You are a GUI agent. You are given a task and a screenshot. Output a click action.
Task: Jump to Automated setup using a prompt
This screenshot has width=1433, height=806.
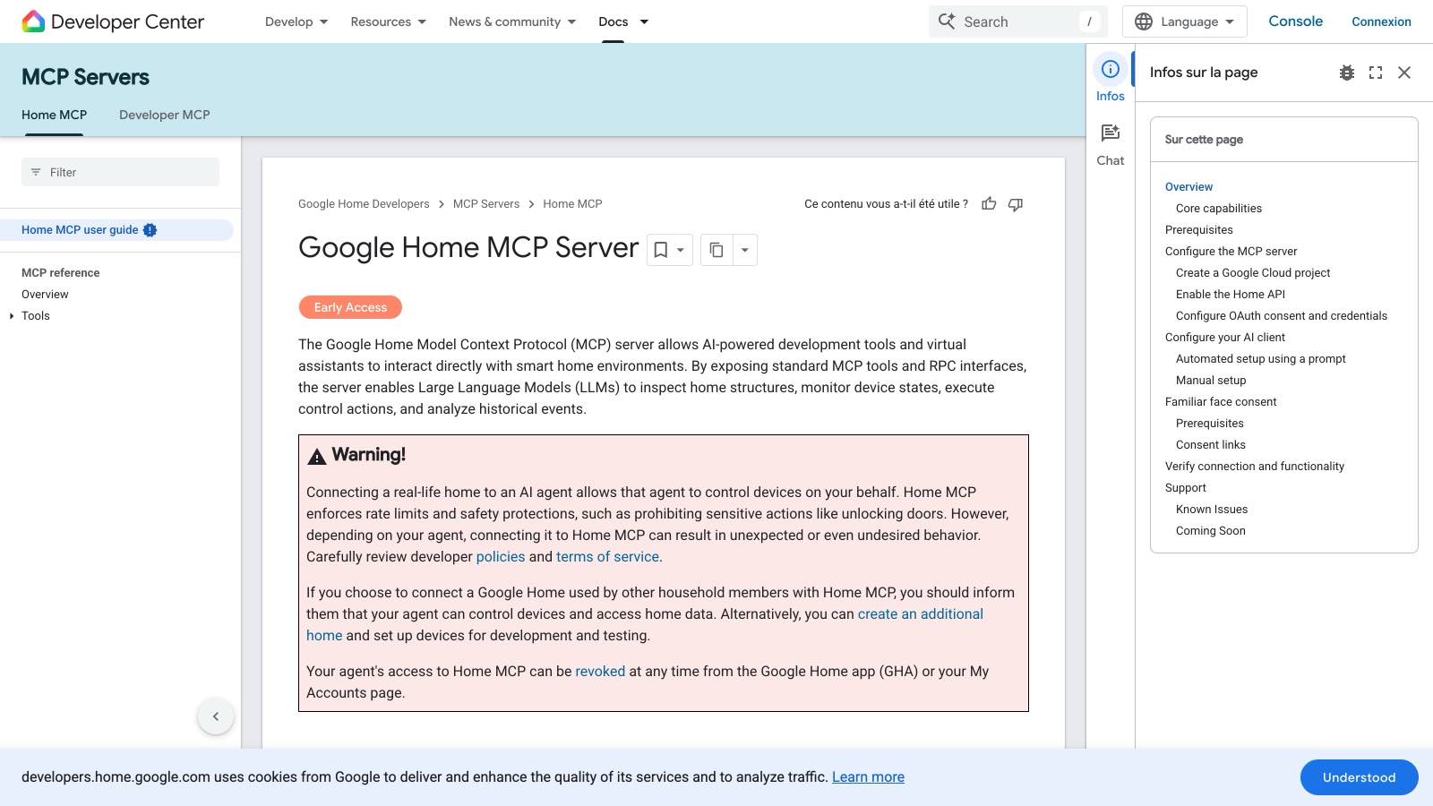(x=1260, y=359)
